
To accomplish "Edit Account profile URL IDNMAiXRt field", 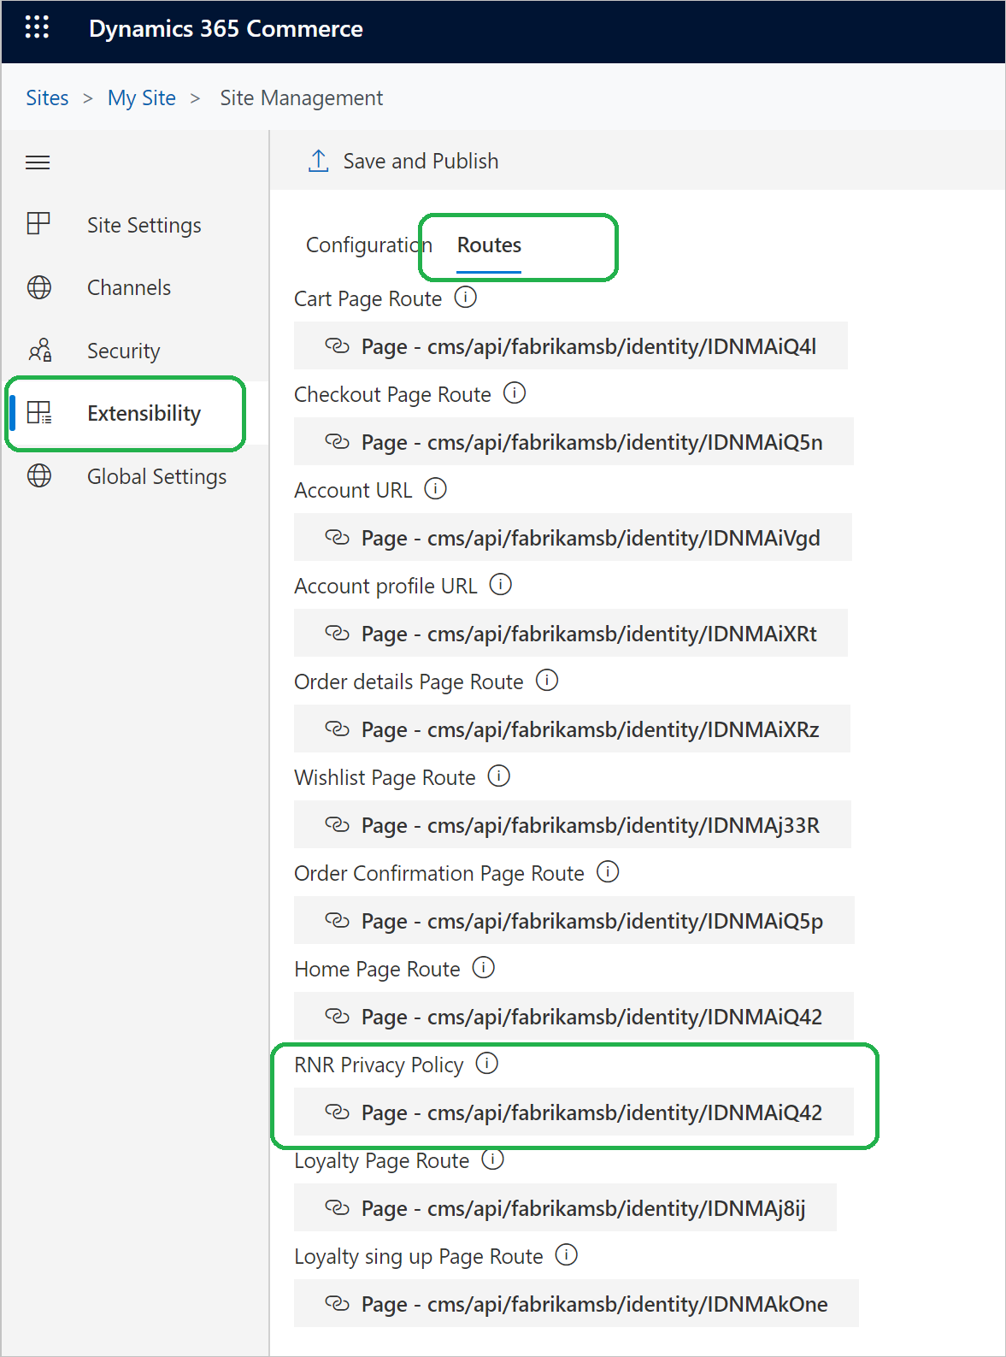I will coord(571,633).
